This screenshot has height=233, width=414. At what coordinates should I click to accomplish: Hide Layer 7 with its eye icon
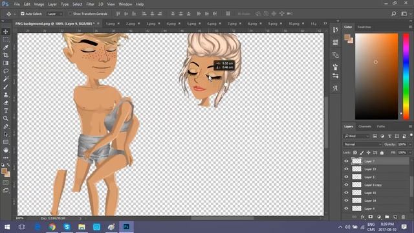tap(346, 161)
